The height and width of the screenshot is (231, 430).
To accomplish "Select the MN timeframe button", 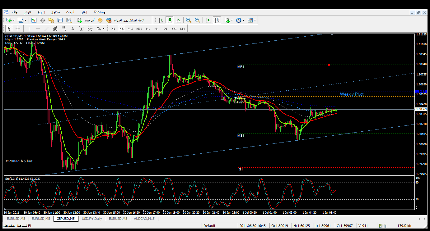I will (x=183, y=29).
